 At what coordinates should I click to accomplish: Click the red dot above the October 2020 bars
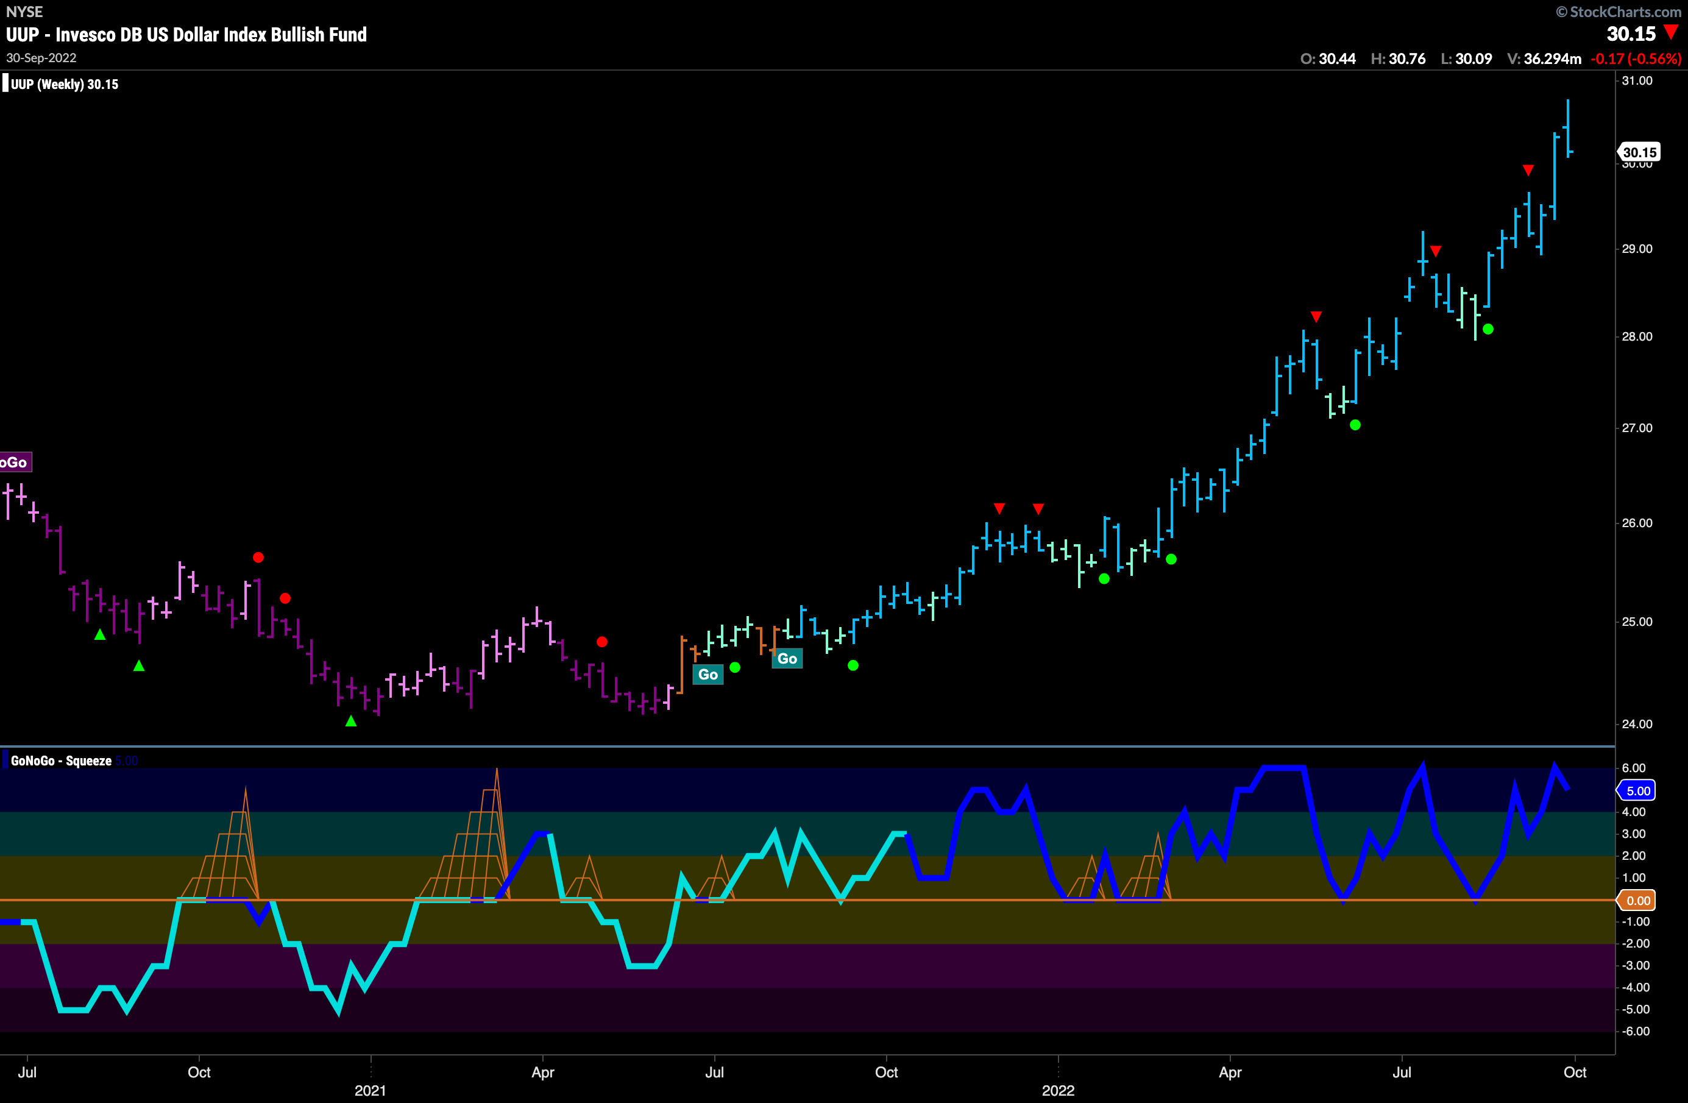click(x=258, y=558)
